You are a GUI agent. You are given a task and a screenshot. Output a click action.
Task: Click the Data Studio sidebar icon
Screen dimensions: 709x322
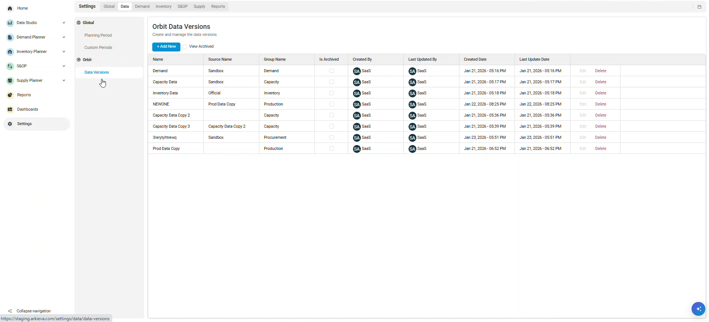[x=10, y=23]
